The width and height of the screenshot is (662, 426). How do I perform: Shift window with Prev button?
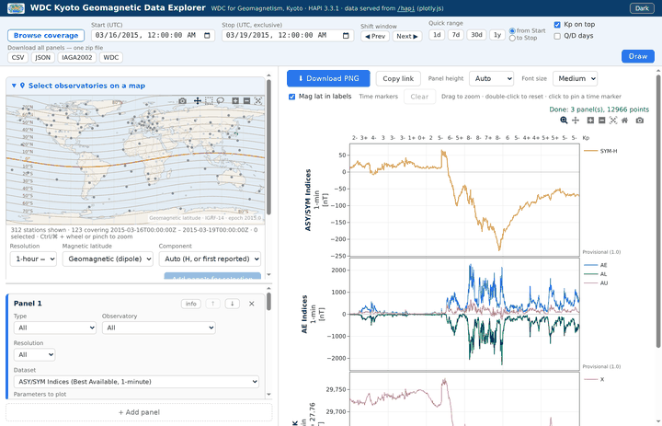pos(375,37)
